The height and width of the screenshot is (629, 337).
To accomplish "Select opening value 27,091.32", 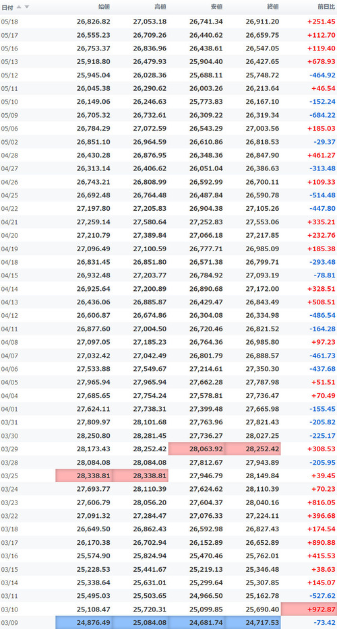I will pyautogui.click(x=94, y=516).
